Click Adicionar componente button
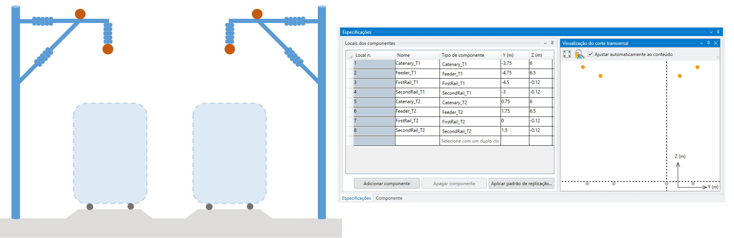Image resolution: width=734 pixels, height=238 pixels. tap(387, 184)
